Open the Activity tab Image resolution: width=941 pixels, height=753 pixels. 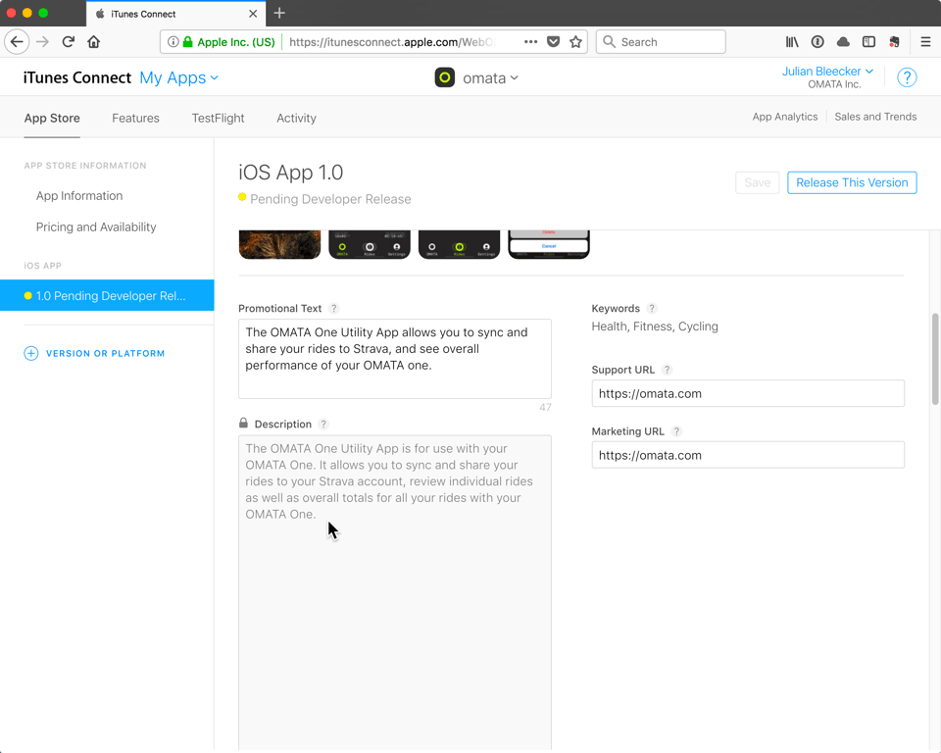[x=296, y=118]
